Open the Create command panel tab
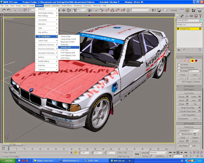The height and width of the screenshot is (163, 204). (x=177, y=16)
